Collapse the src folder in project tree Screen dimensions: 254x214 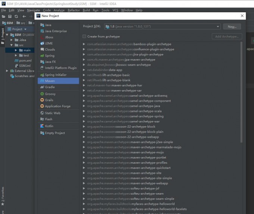(11, 45)
